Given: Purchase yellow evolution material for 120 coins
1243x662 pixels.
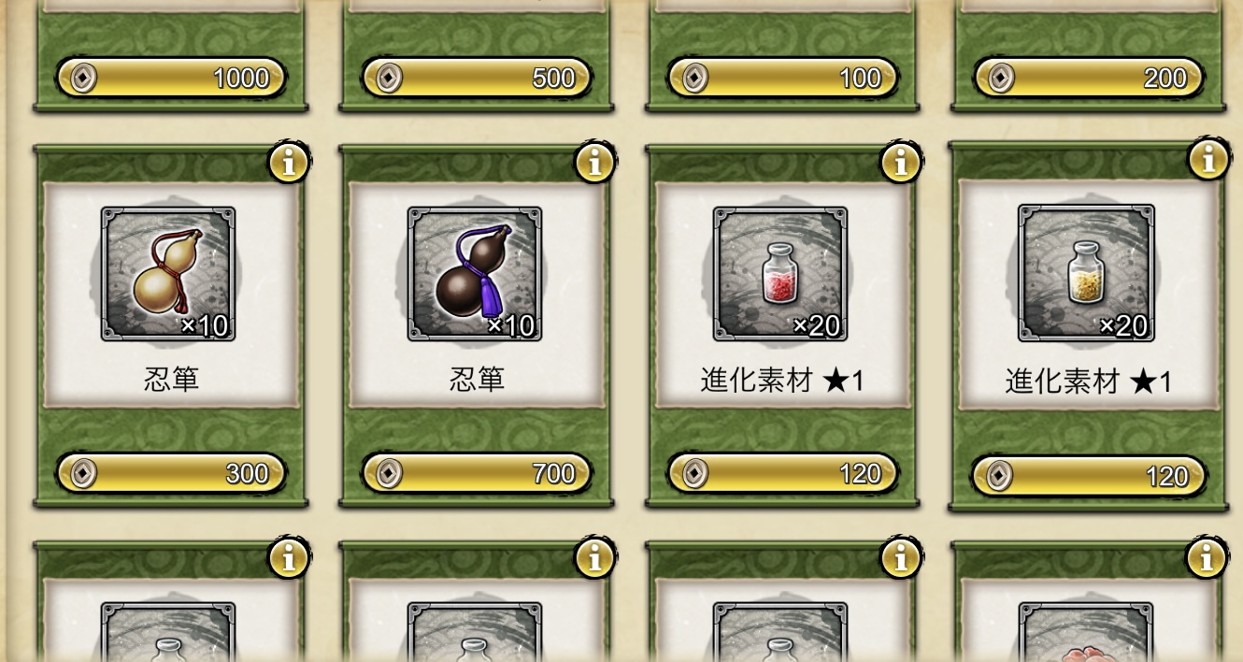Looking at the screenshot, I should pyautogui.click(x=1089, y=477).
